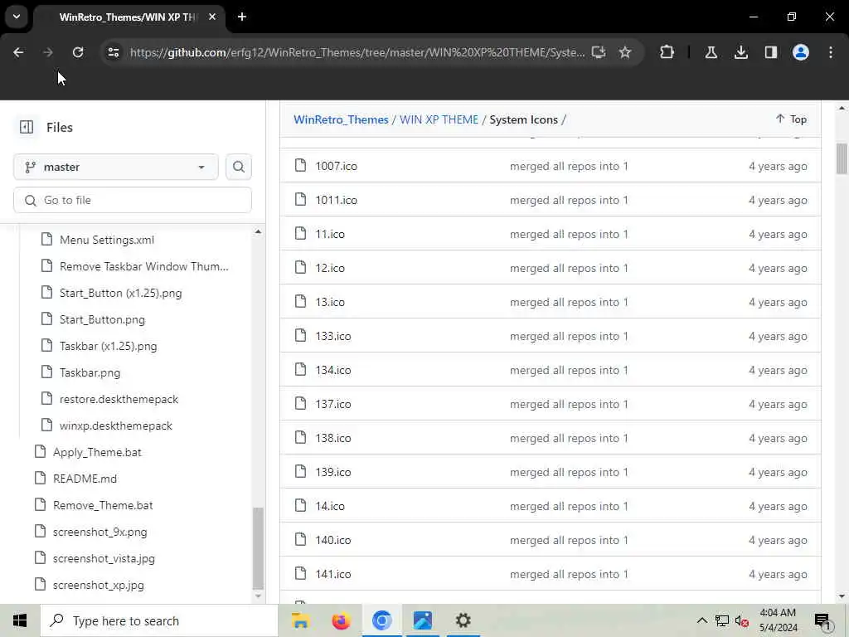Go to WinRetro_Themes breadcrumb link
The height and width of the screenshot is (637, 849).
[341, 119]
